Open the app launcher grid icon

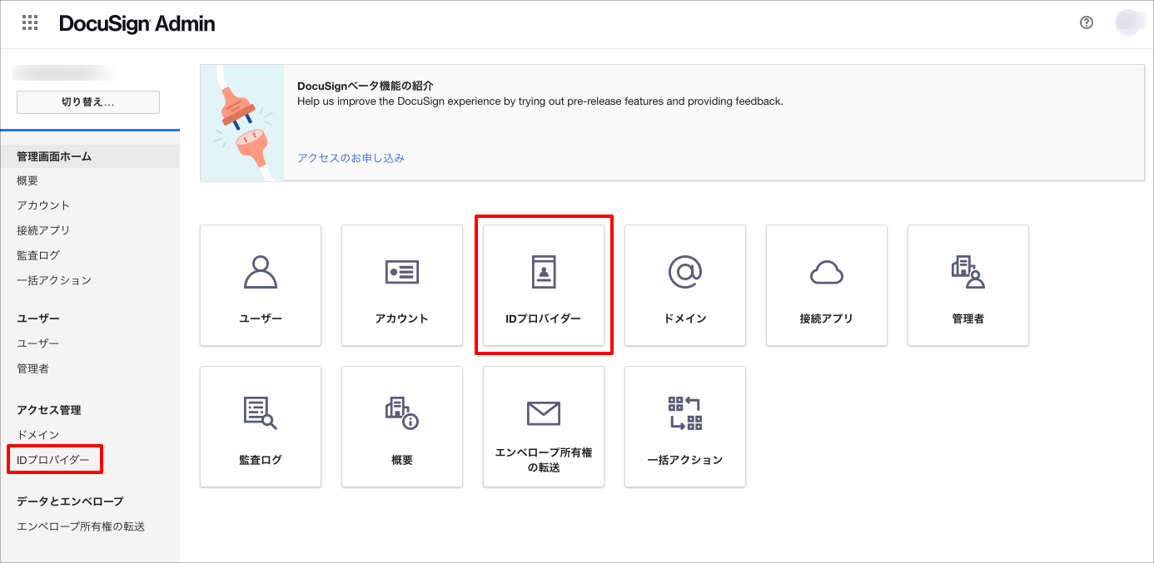pyautogui.click(x=30, y=23)
